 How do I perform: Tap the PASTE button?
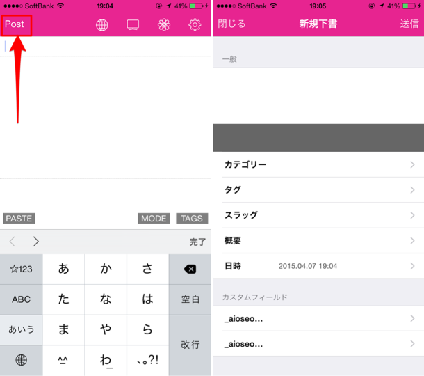[19, 219]
